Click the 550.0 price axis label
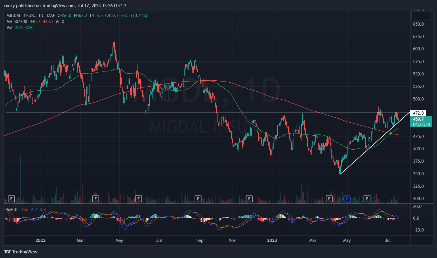437x258 pixels. [419, 74]
